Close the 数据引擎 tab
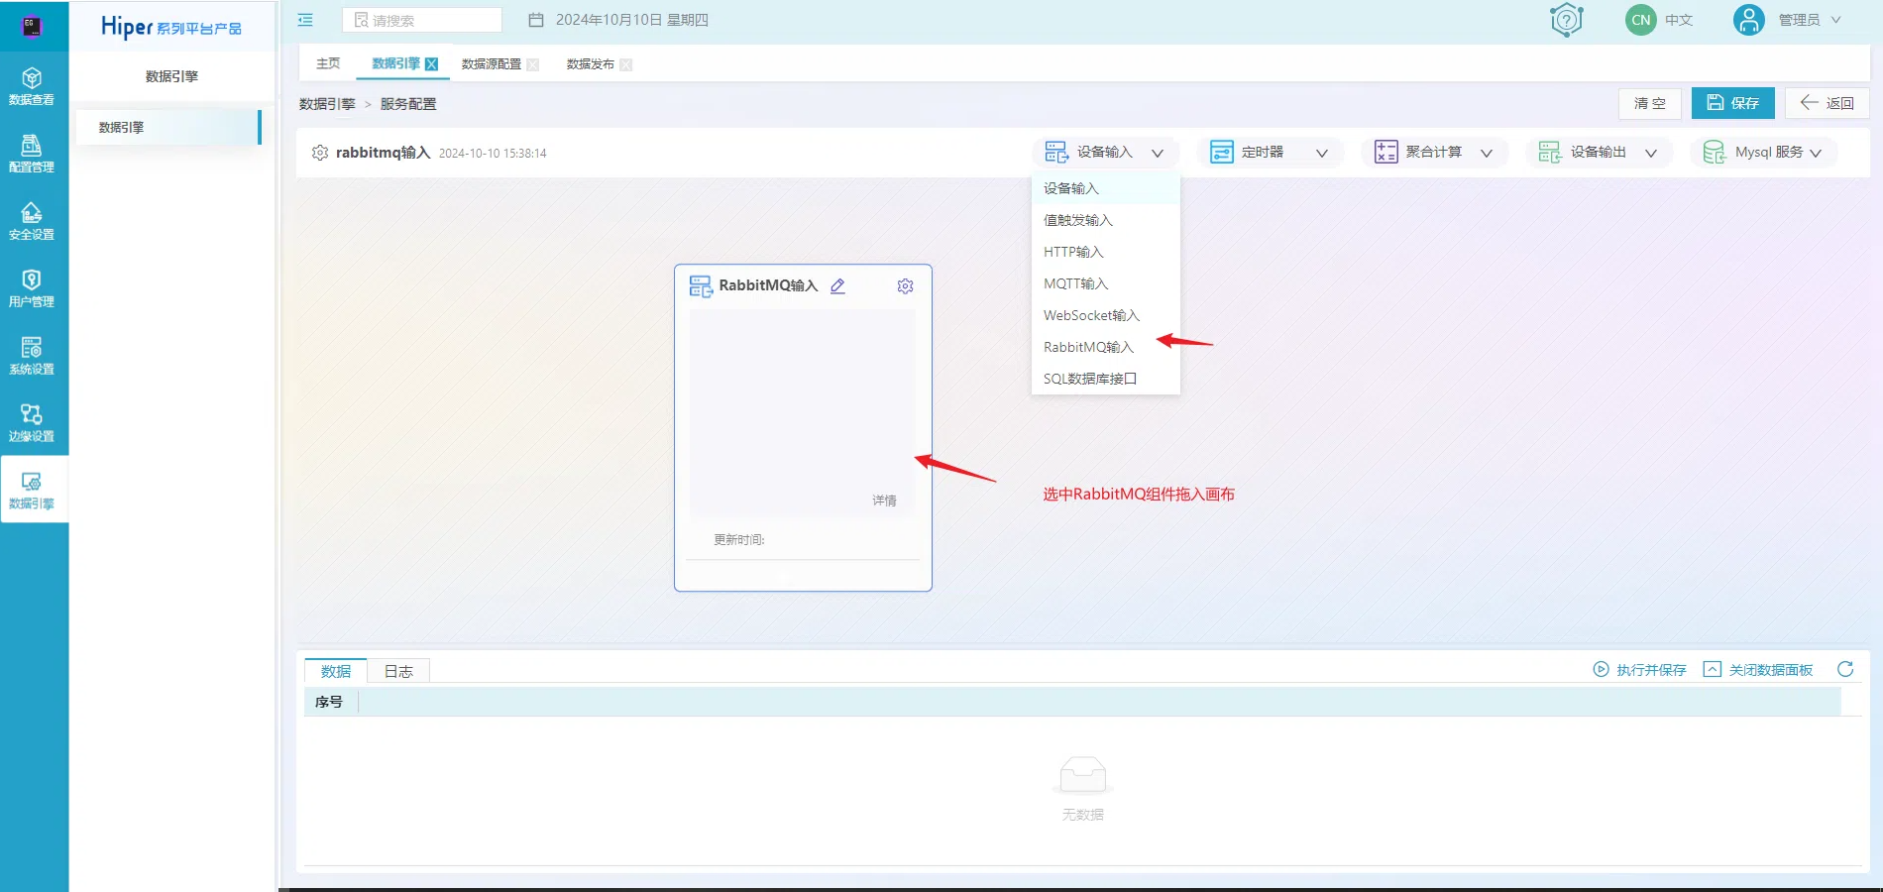 pos(431,63)
